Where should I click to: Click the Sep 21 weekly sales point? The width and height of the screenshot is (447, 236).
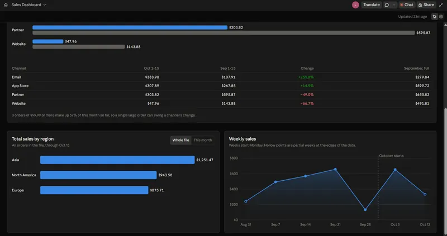(x=335, y=170)
